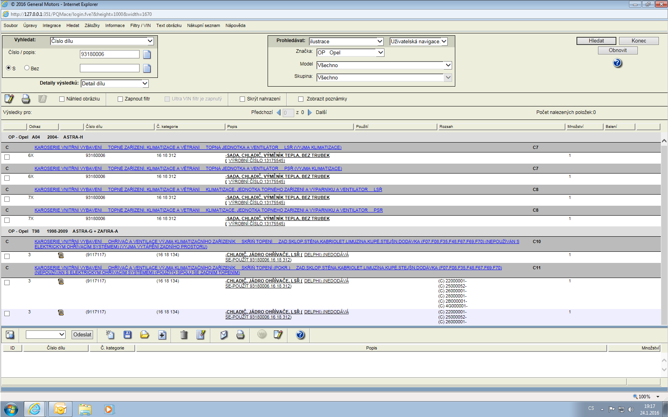668x417 pixels.
Task: Click the note icon beside part 9117117
Action: coord(61,255)
